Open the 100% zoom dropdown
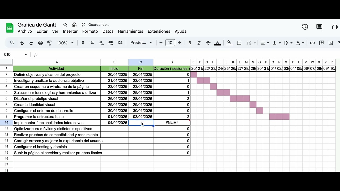The width and height of the screenshot is (340, 191). click(x=65, y=43)
